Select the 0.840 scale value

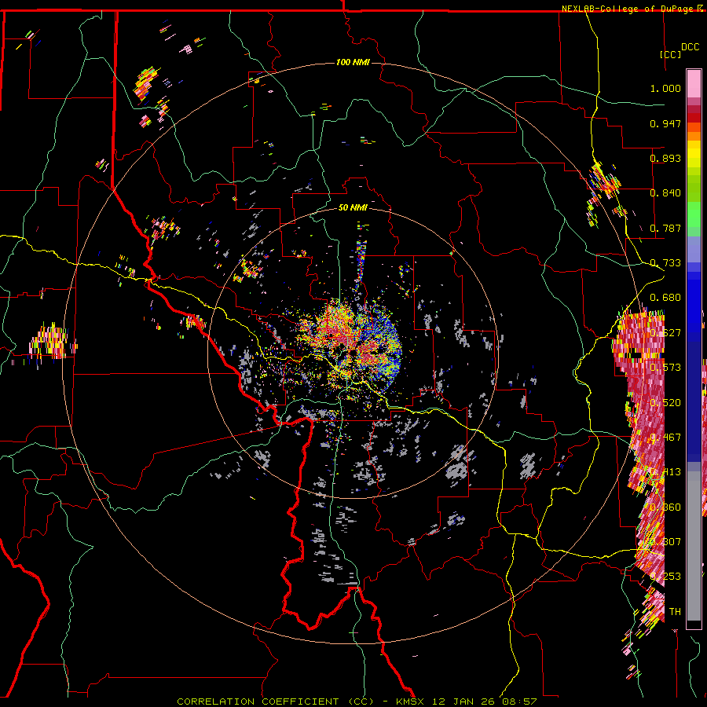[665, 193]
